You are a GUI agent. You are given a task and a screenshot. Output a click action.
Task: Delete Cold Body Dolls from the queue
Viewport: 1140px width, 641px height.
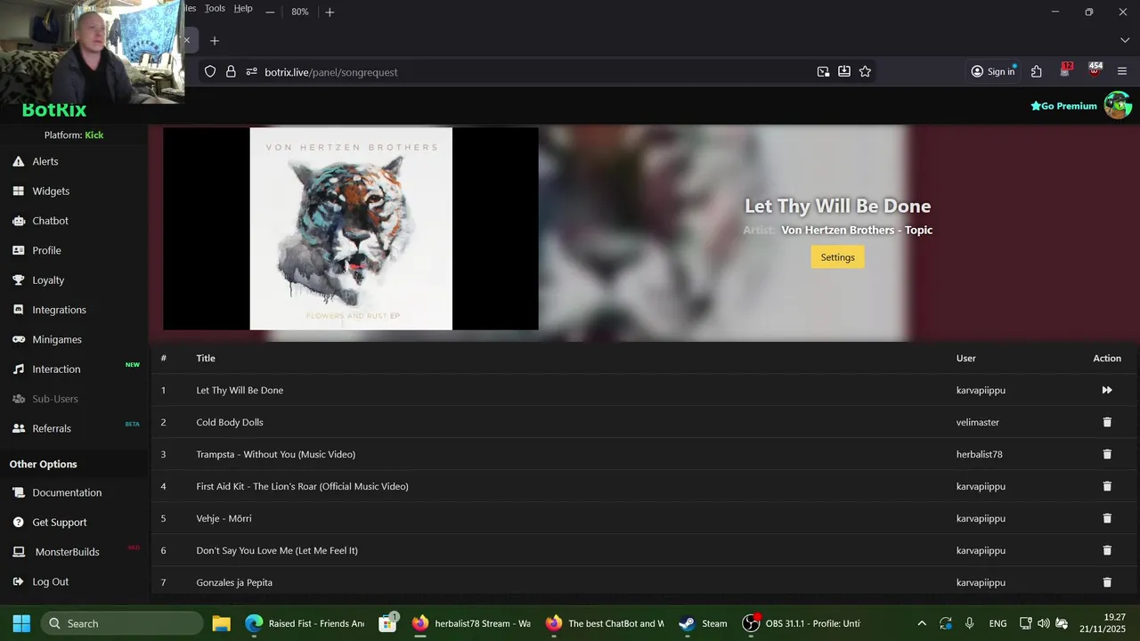pos(1107,422)
